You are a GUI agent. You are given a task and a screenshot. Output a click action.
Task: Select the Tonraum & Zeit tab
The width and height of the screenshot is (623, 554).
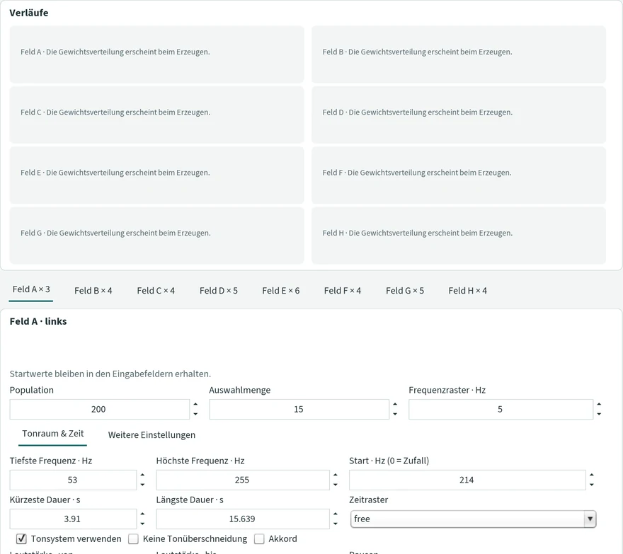pos(53,434)
